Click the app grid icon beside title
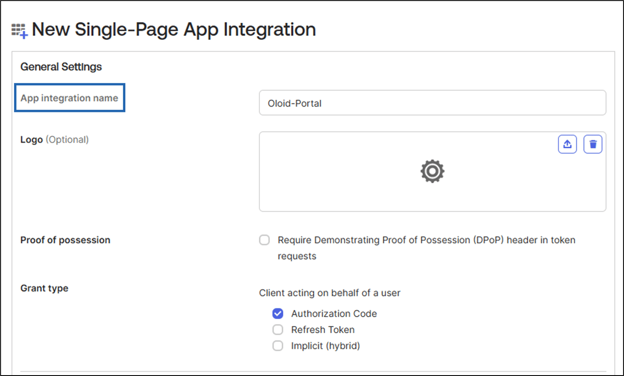624x376 pixels. click(x=20, y=31)
